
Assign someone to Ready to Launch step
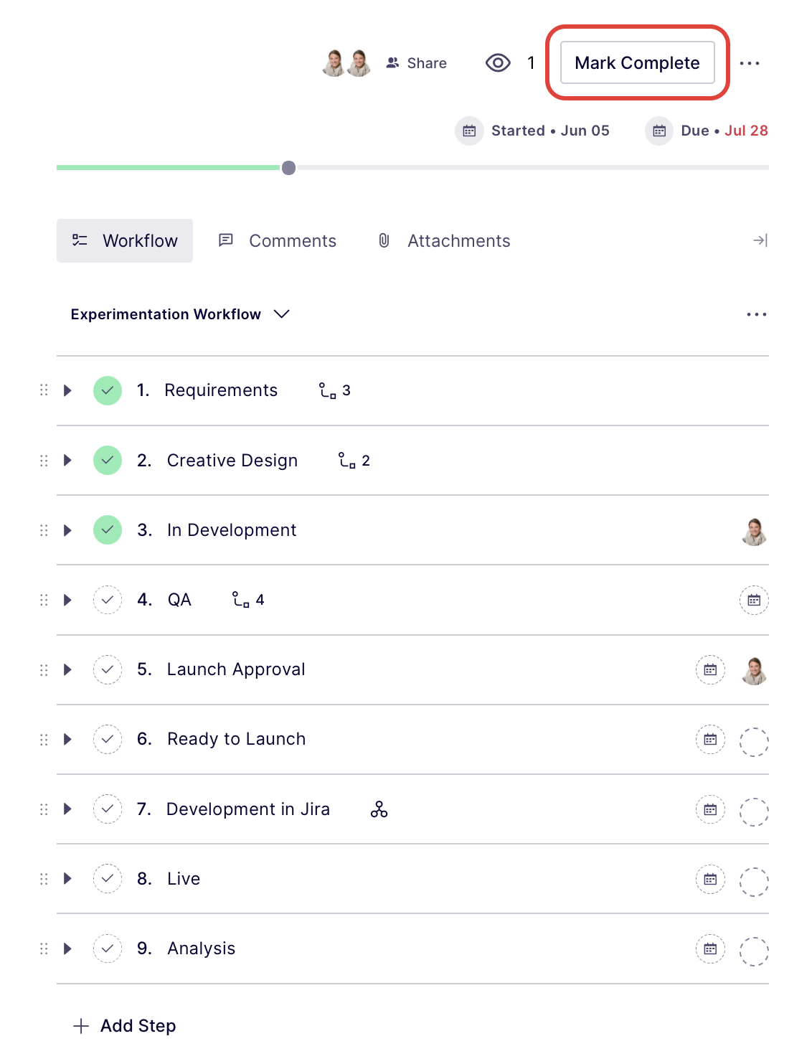(754, 741)
